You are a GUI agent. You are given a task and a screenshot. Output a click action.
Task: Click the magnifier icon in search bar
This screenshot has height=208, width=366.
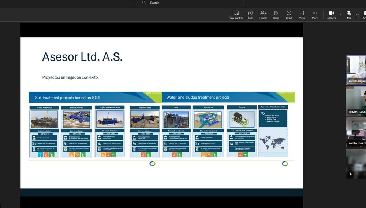coord(144,2)
